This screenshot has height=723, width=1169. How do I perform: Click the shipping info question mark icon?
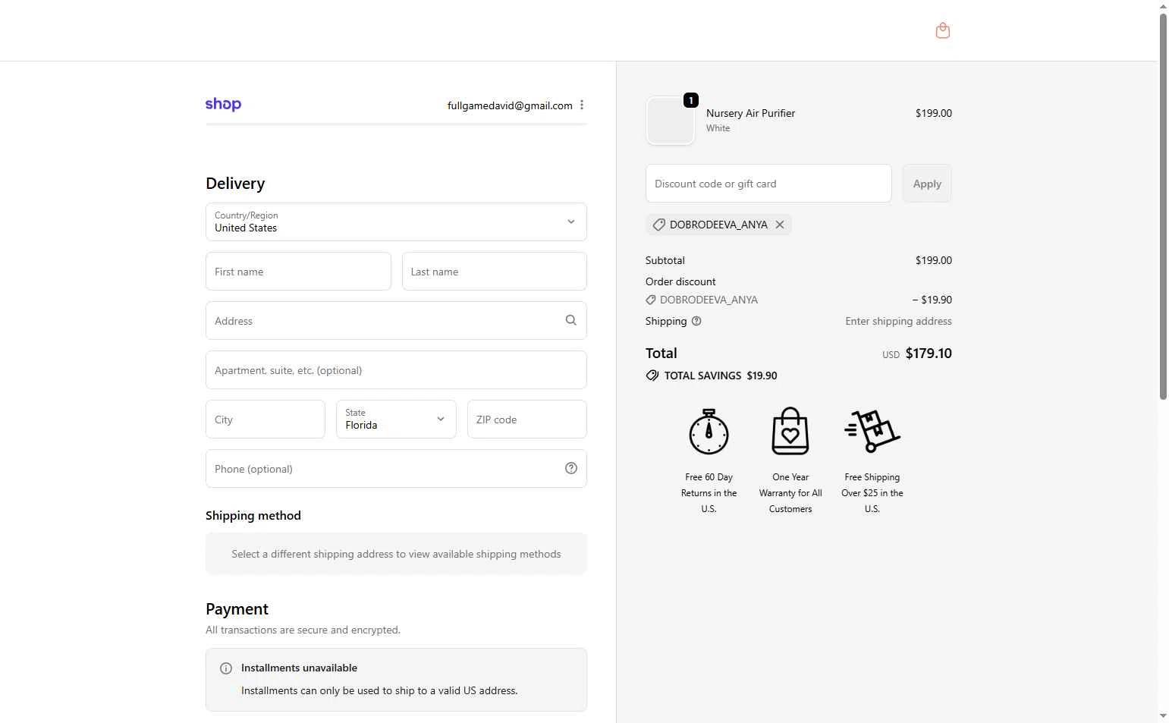click(x=696, y=321)
